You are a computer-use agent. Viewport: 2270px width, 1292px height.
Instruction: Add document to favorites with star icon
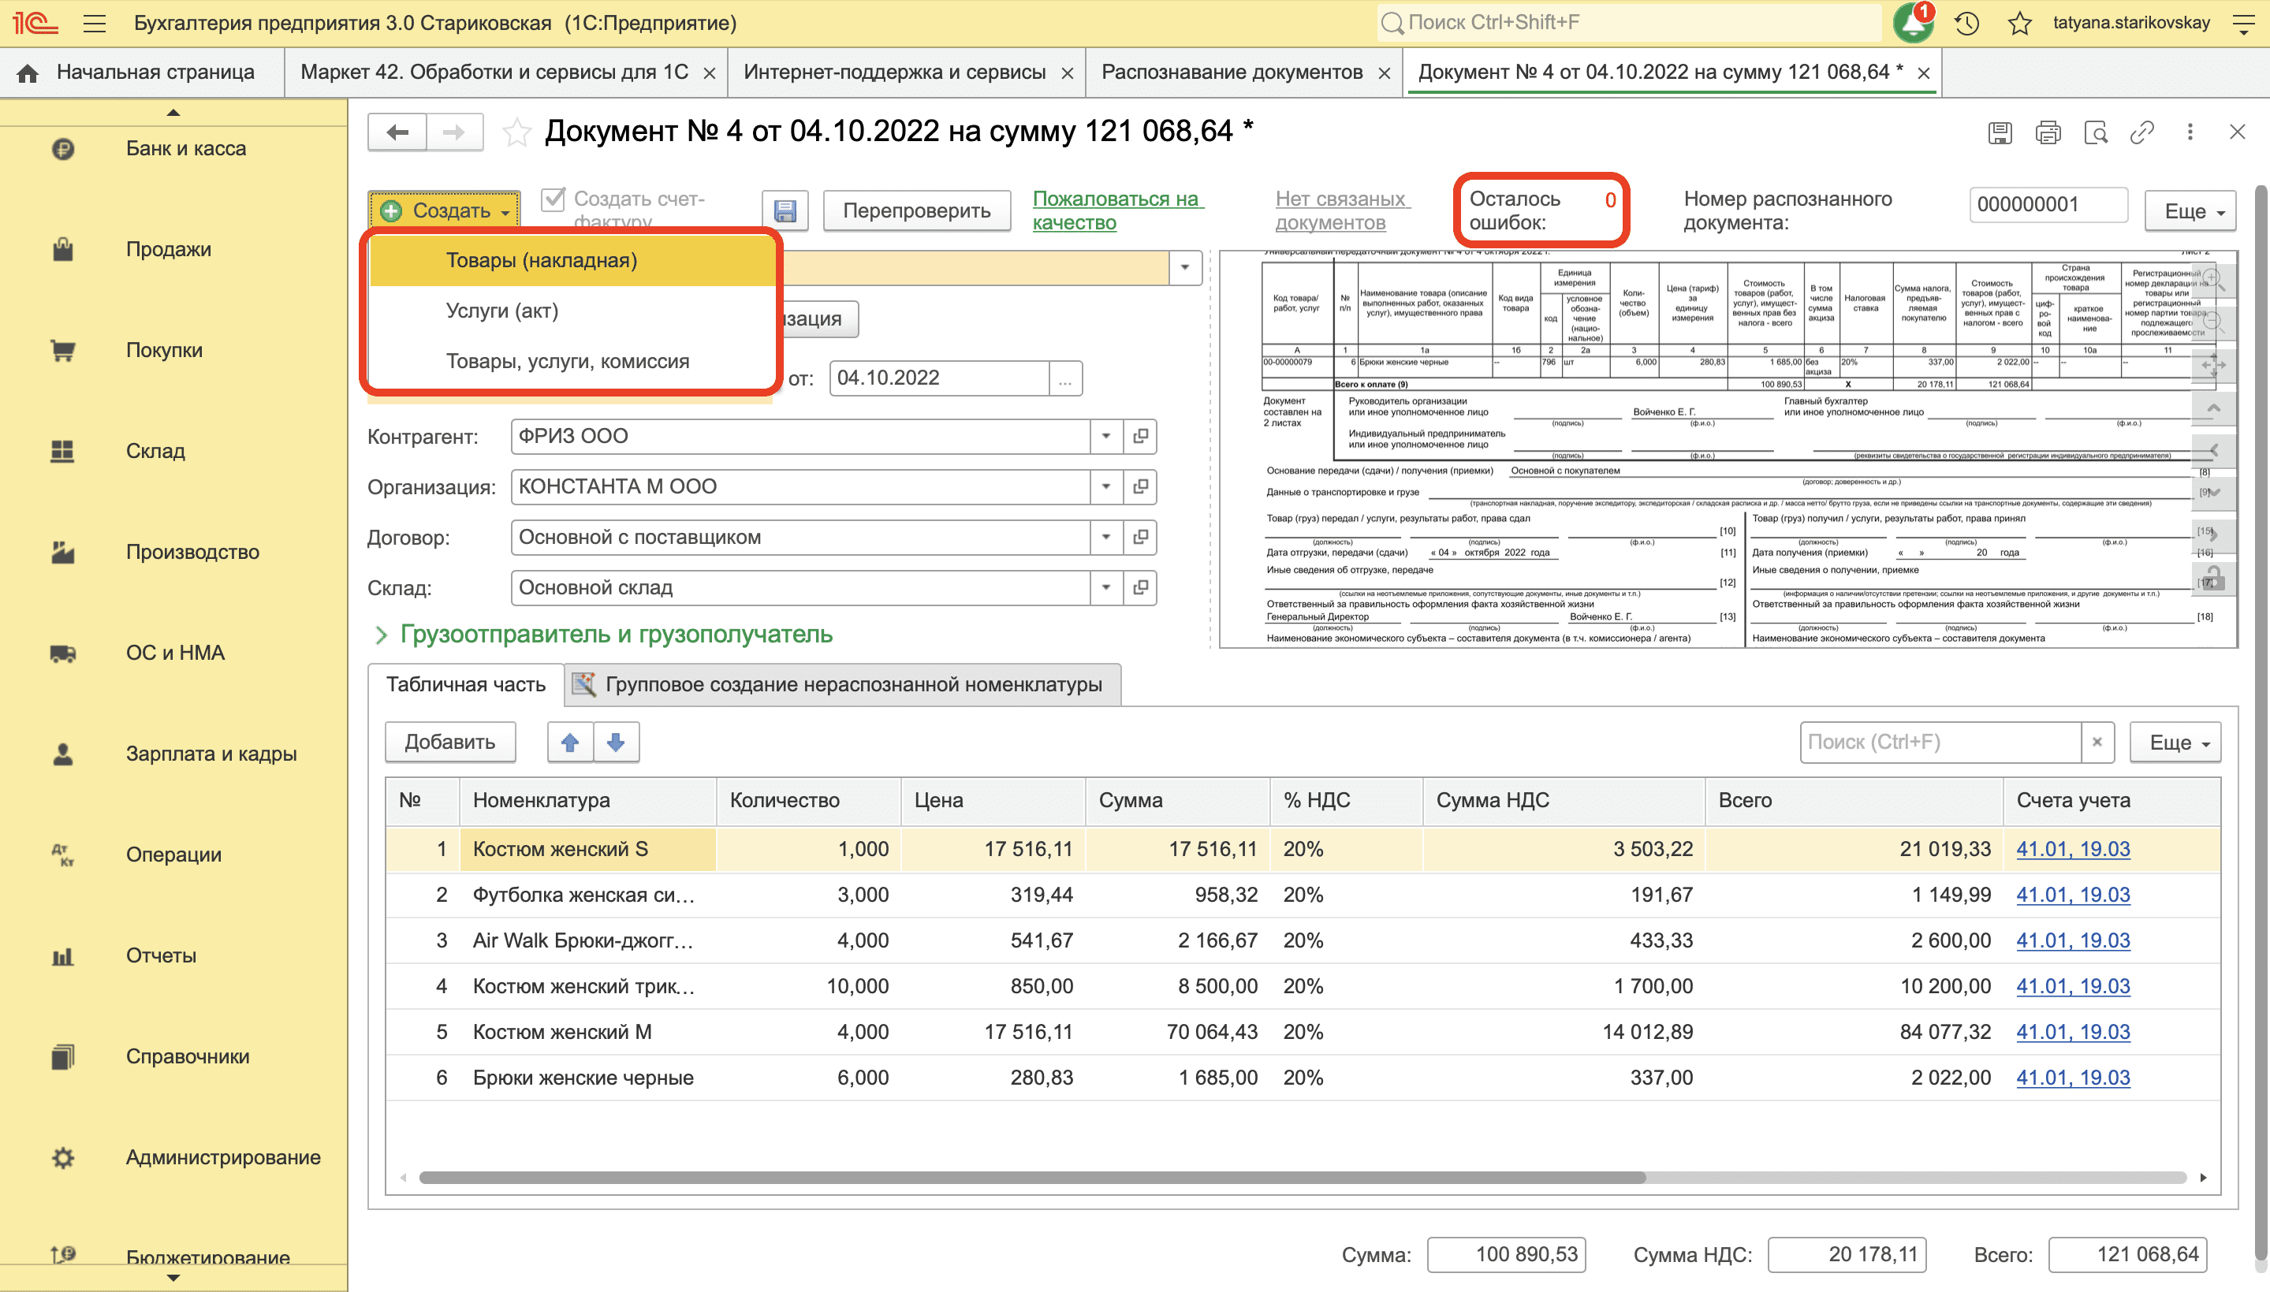point(516,132)
